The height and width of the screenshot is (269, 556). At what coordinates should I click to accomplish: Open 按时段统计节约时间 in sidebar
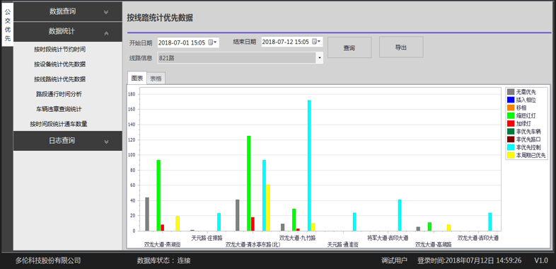(59, 50)
